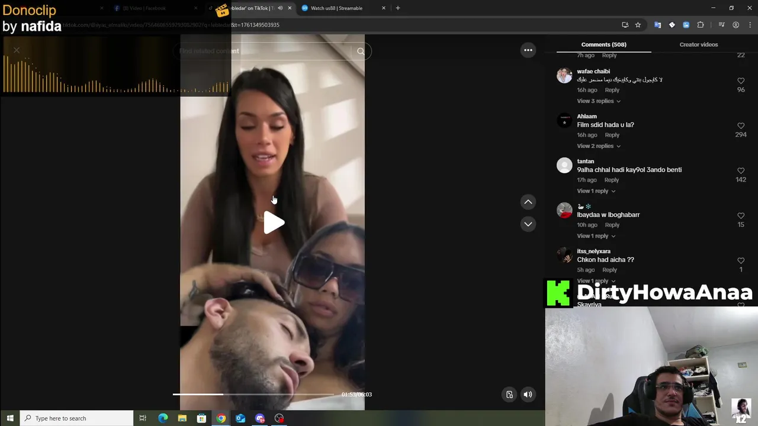This screenshot has width=758, height=426.
Task: Open the Extensions puzzle menu
Action: pyautogui.click(x=701, y=25)
